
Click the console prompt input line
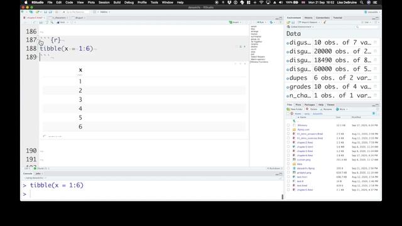(154, 194)
